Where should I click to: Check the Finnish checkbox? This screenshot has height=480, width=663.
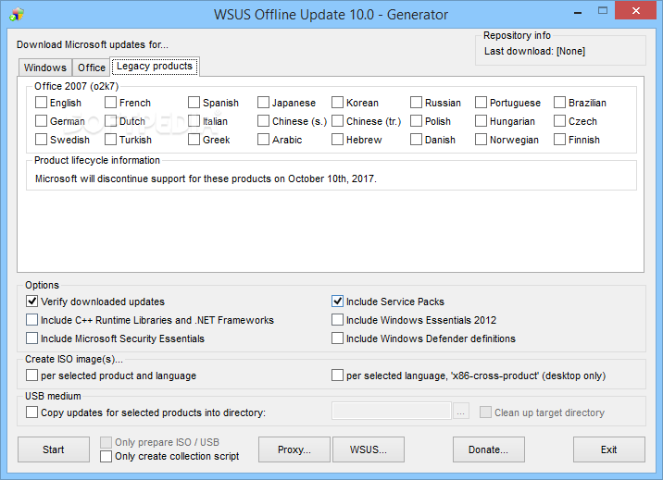click(x=559, y=140)
